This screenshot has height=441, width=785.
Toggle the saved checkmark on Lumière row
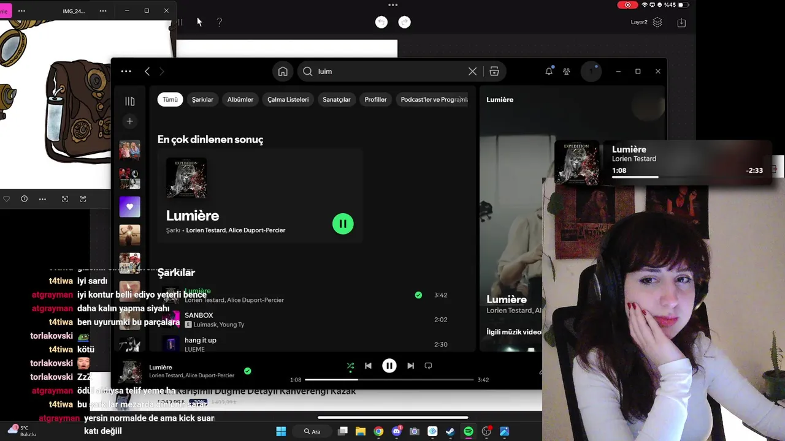tap(418, 295)
